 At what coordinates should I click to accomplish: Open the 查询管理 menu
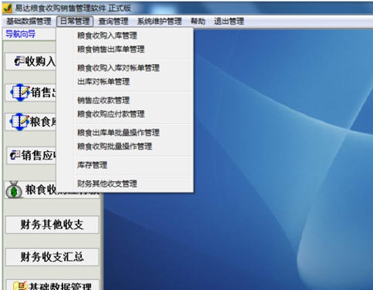click(x=113, y=21)
